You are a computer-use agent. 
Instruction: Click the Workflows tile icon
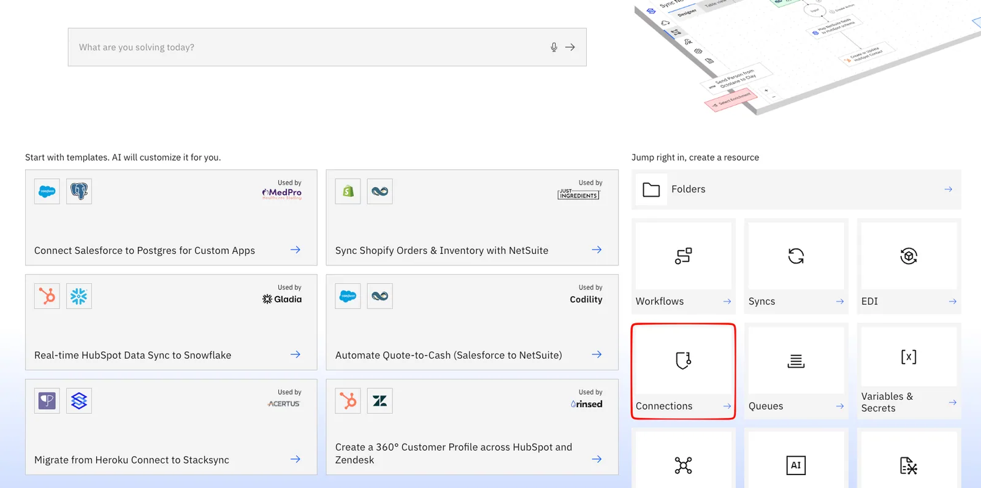(684, 256)
